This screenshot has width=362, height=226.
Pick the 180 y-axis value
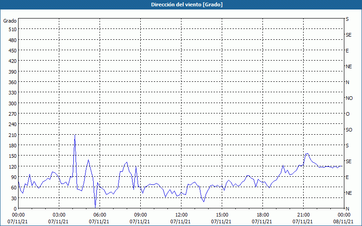13,145
